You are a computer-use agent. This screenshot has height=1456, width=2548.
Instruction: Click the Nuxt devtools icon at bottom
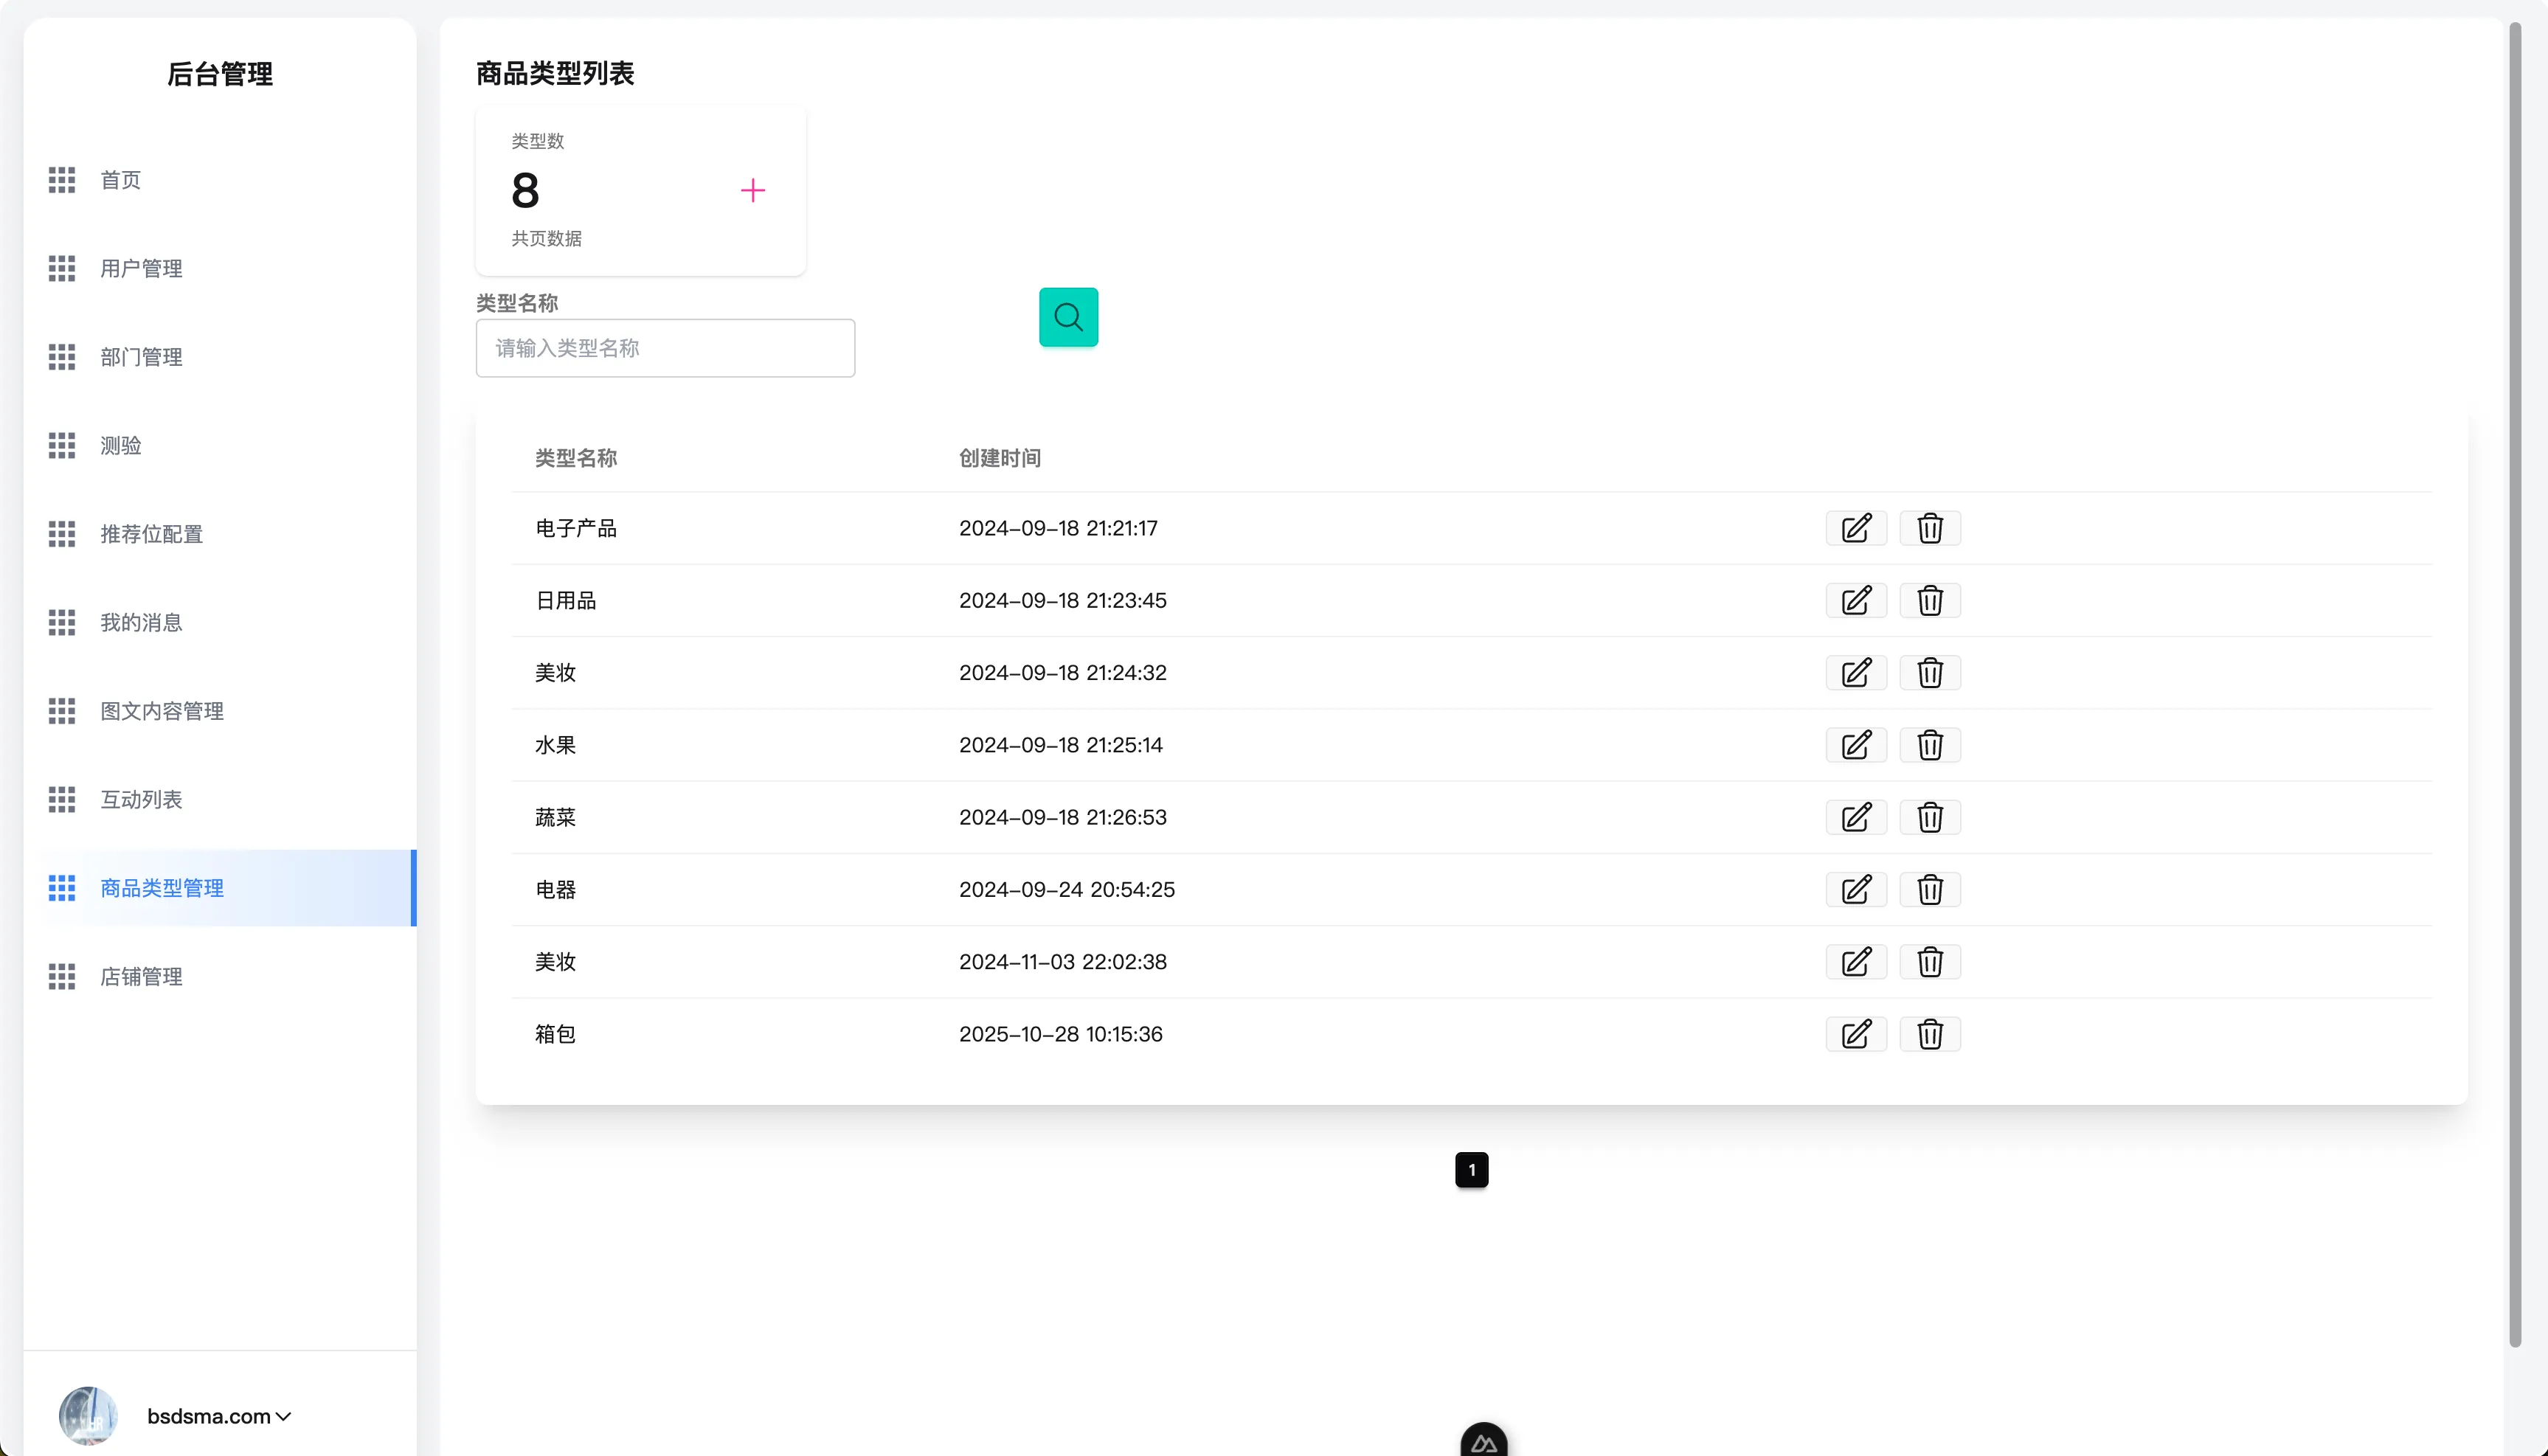tap(1483, 1442)
